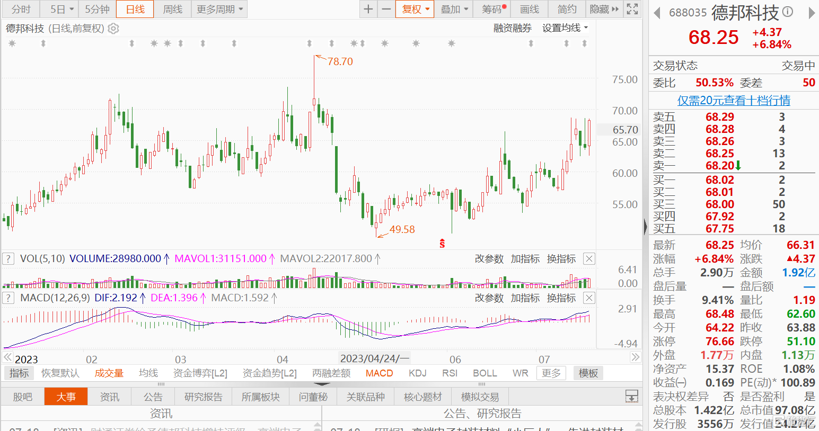Click the 2023/04/24 date field

click(374, 358)
